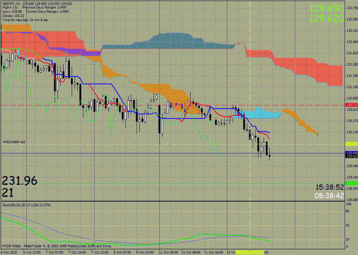Click the 20 level on stochastic scale
This screenshot has width=358, height=255.
(x=348, y=240)
